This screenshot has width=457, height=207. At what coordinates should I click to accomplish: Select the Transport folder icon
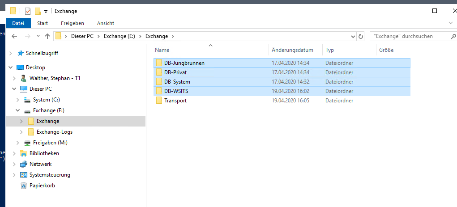point(159,101)
